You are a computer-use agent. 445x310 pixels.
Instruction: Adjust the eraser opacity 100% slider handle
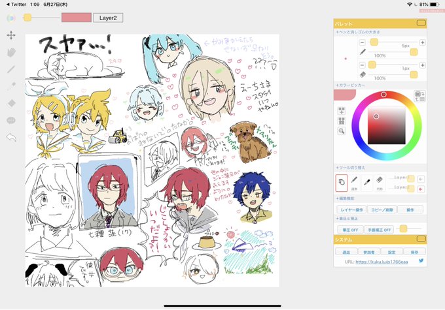tap(414, 75)
